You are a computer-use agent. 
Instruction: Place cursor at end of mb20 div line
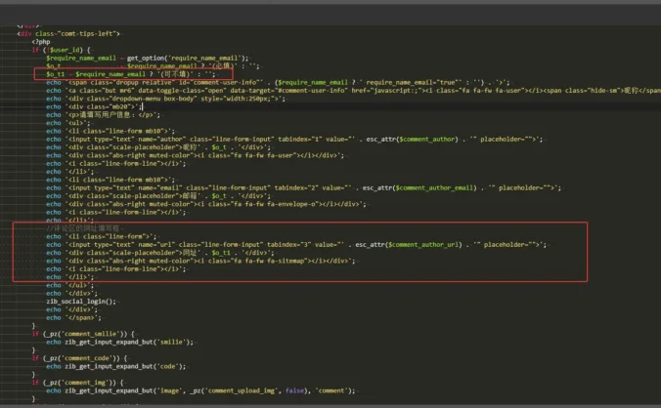143,106
